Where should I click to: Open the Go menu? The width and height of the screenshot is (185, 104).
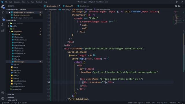pyautogui.click(x=28, y=2)
